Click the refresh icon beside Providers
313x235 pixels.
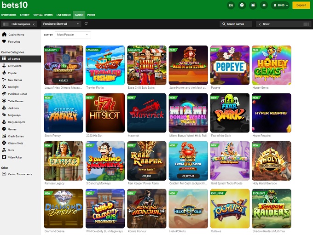[x=86, y=23]
